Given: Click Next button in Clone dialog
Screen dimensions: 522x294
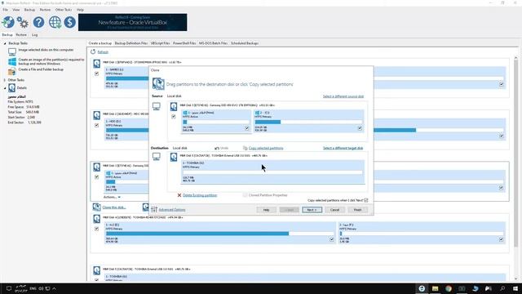Looking at the screenshot, I should (x=312, y=210).
